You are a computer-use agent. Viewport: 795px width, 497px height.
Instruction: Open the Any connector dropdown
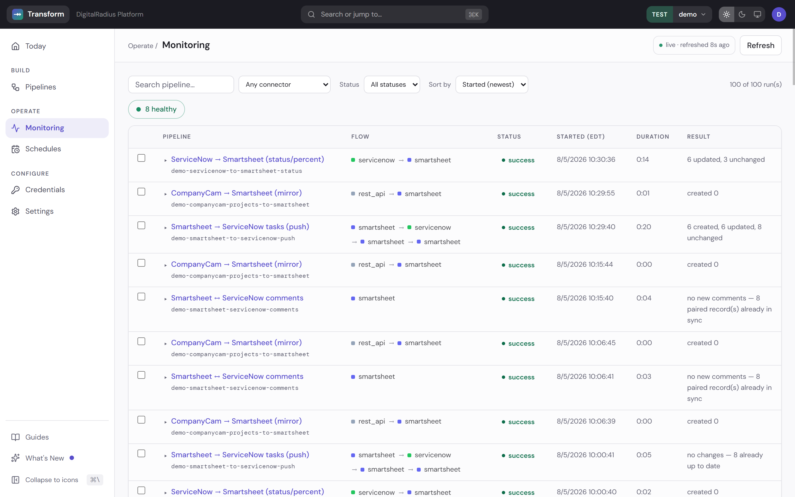coord(285,84)
